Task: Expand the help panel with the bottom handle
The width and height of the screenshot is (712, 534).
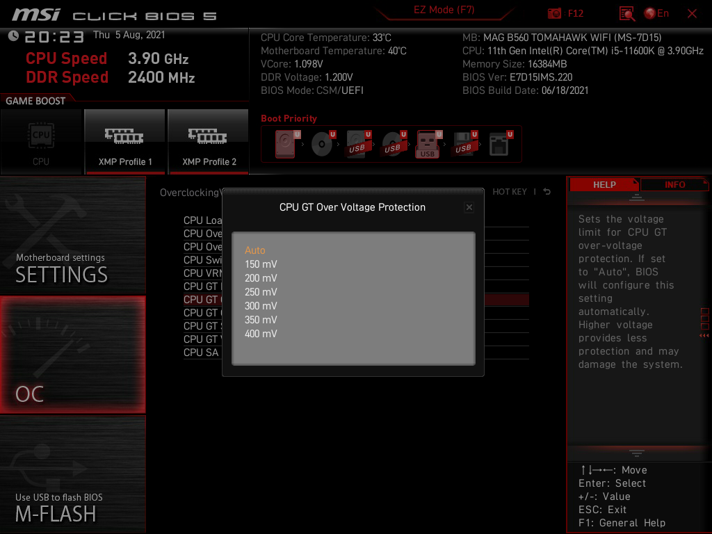Action: (x=637, y=453)
